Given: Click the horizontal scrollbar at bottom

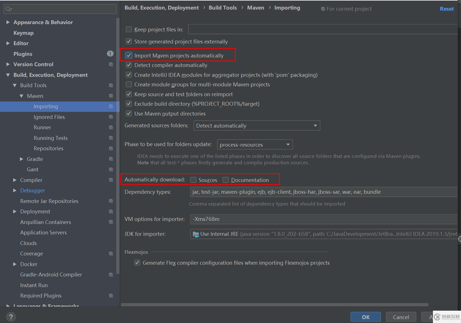Looking at the screenshot, I should click(x=274, y=304).
